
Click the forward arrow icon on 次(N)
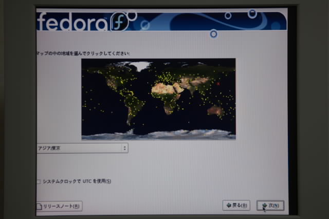click(265, 205)
